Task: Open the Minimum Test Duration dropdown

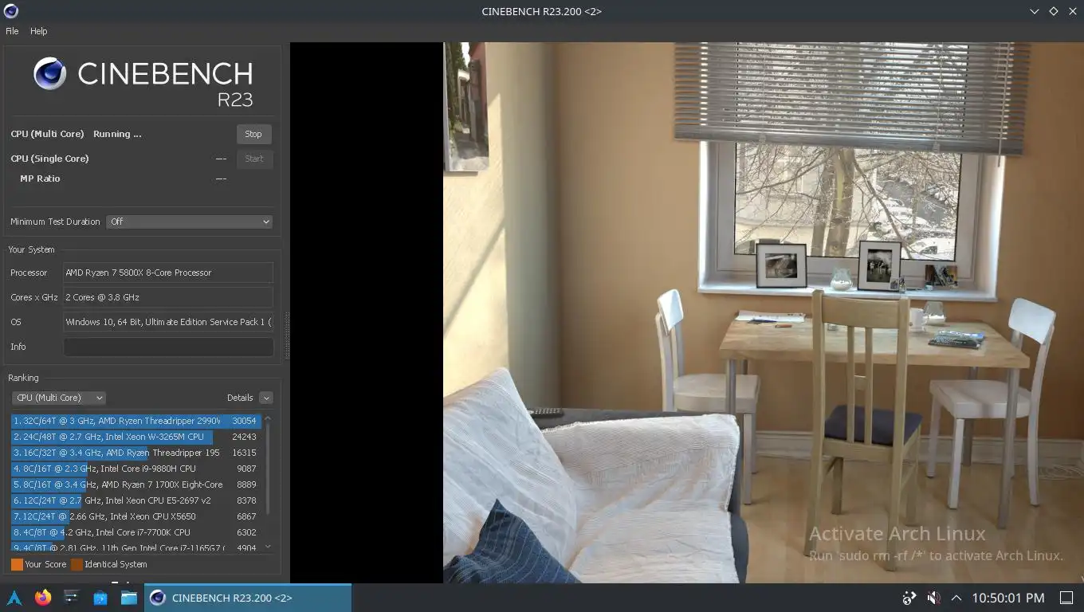Action: [190, 222]
